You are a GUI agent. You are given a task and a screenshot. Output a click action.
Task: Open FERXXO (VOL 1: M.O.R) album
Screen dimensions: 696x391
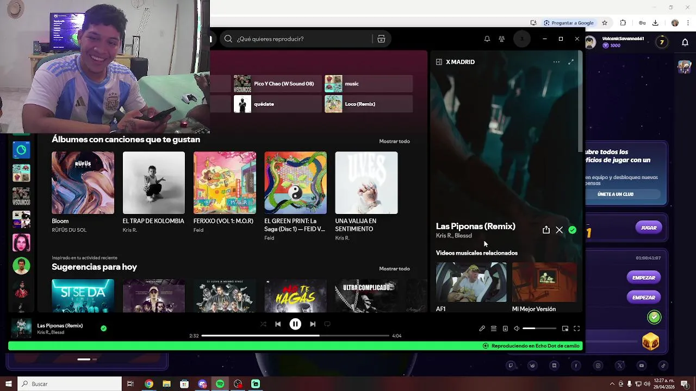[x=225, y=182]
